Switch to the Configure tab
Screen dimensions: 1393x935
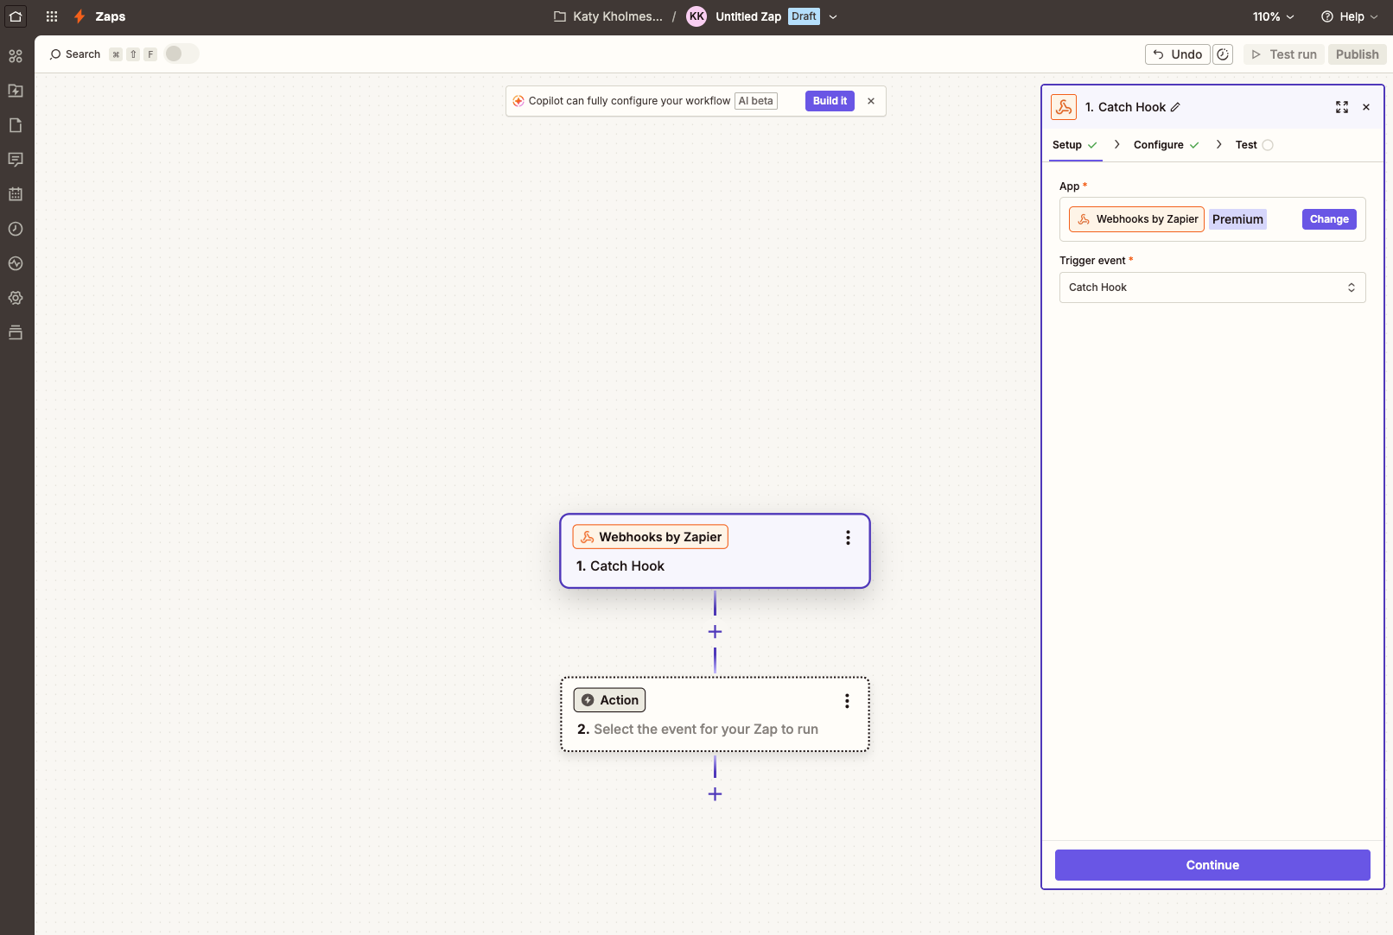(x=1167, y=145)
